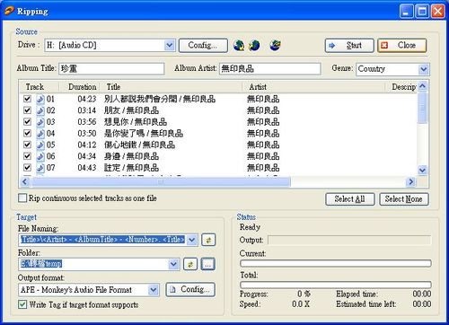
Task: Click the music note icon of track 05
Action: coord(40,145)
